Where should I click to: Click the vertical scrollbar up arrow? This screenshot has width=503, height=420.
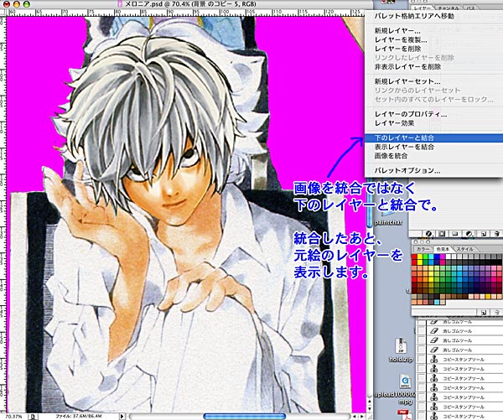pyautogui.click(x=370, y=401)
